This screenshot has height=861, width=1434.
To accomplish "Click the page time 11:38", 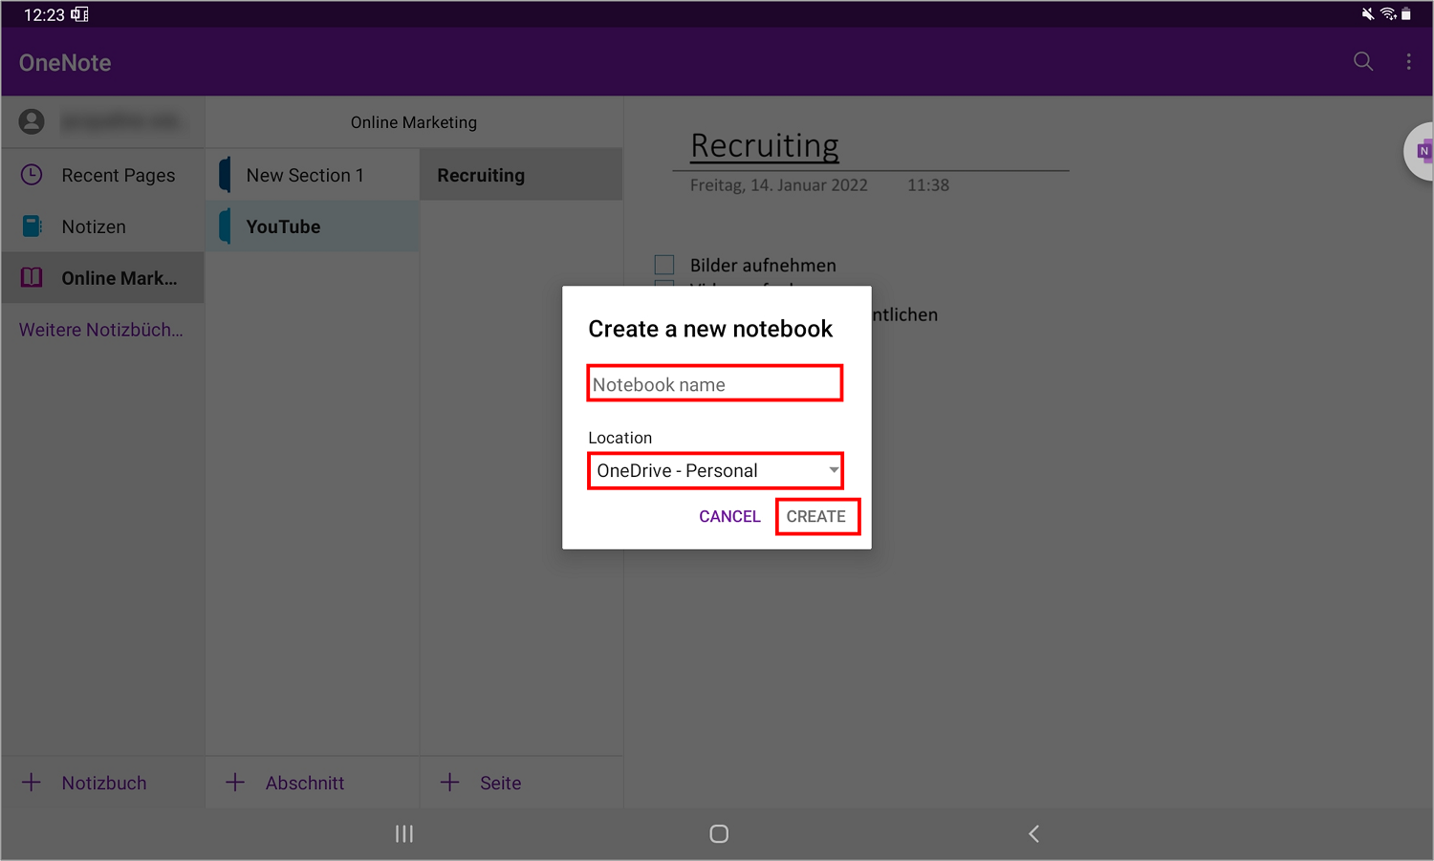I will pyautogui.click(x=928, y=185).
